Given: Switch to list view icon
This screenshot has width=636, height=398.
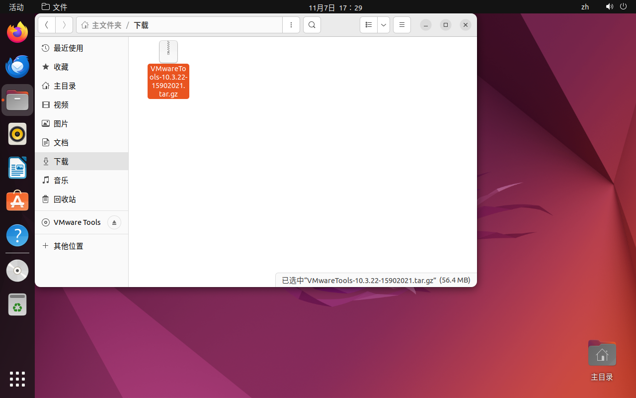Looking at the screenshot, I should 369,25.
